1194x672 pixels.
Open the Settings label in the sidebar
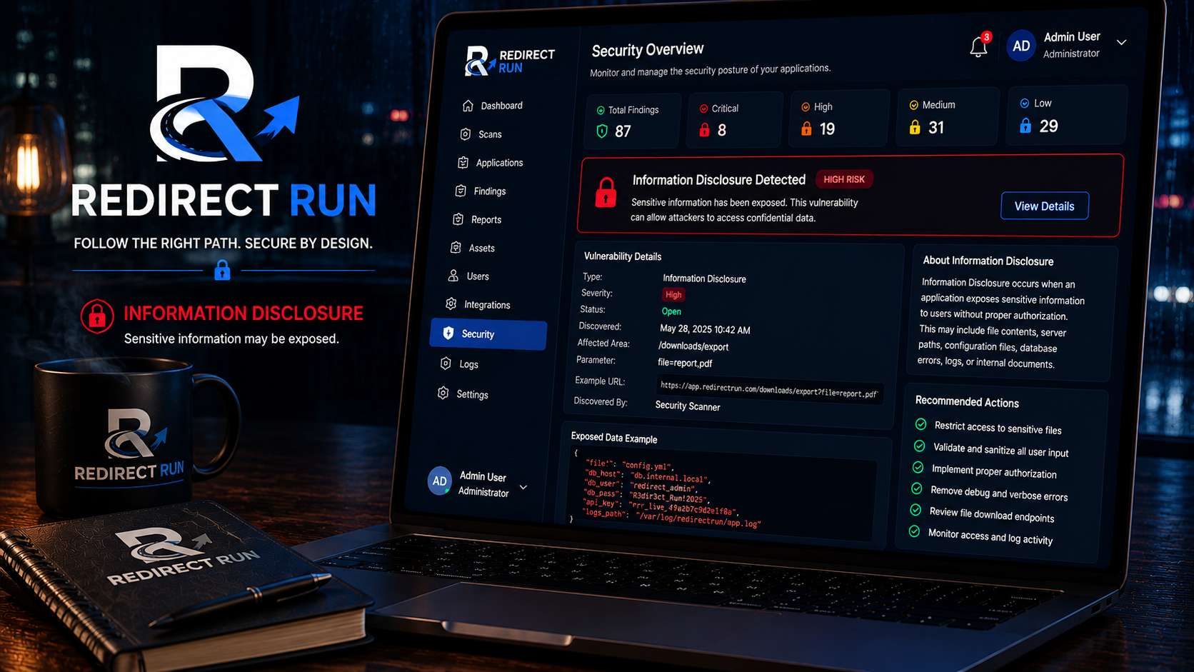(x=472, y=394)
